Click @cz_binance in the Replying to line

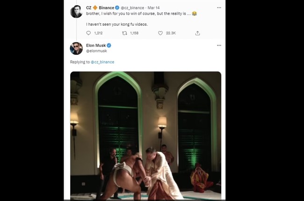(x=102, y=62)
